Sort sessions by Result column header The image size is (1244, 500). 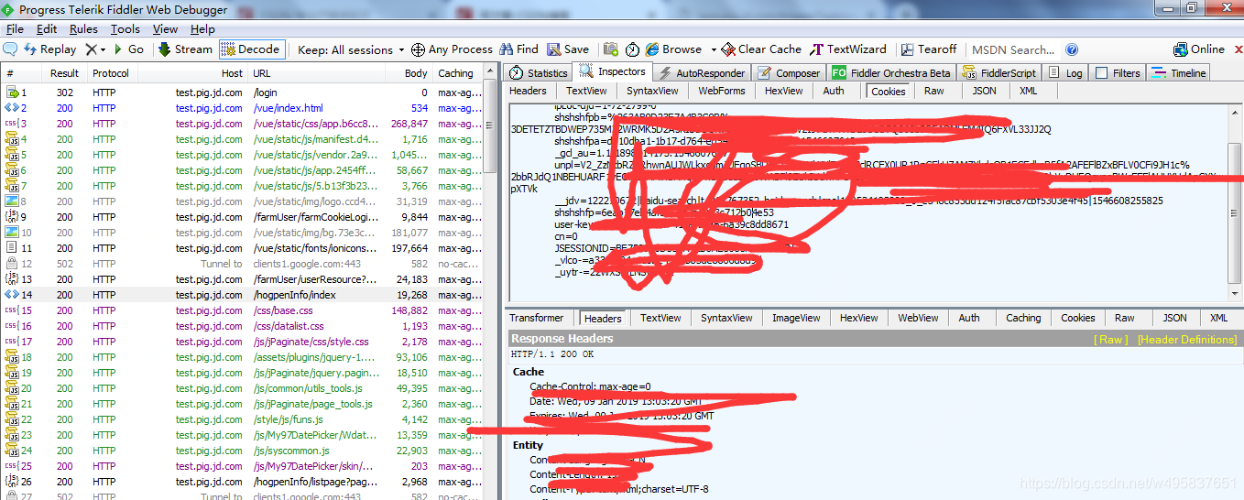pos(64,73)
